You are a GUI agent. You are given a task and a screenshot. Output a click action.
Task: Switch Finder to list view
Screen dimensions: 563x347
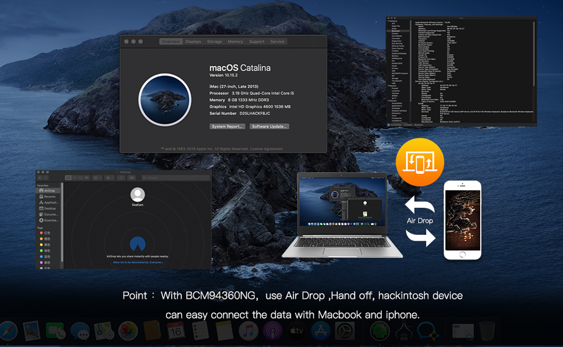[x=74, y=178]
